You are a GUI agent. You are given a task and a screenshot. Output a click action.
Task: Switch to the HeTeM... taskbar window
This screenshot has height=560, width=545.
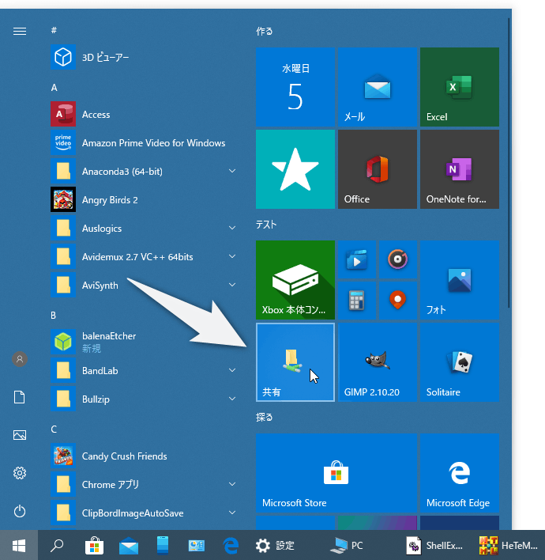tap(509, 545)
